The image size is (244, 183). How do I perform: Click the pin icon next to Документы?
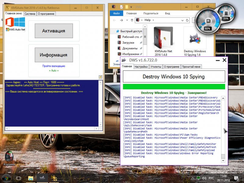click(x=141, y=48)
